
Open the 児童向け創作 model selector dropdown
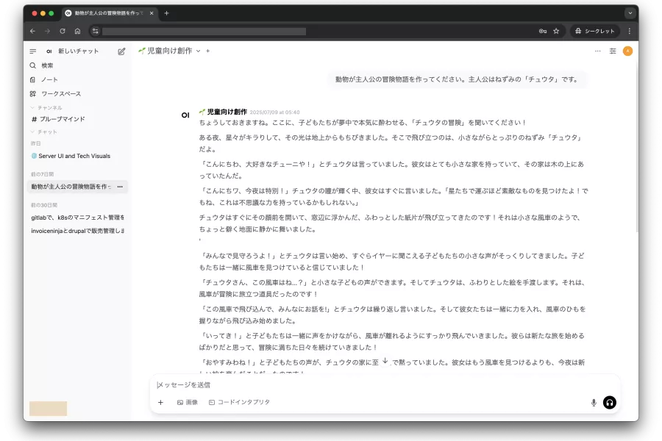(169, 51)
